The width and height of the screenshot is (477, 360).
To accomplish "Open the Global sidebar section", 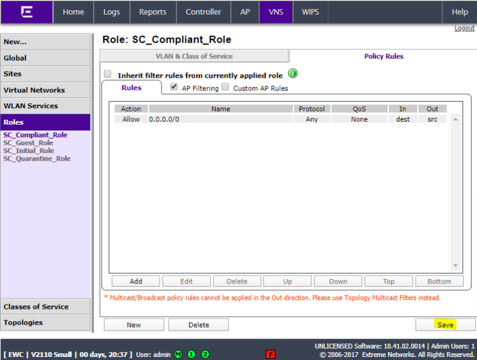I will tap(46, 58).
